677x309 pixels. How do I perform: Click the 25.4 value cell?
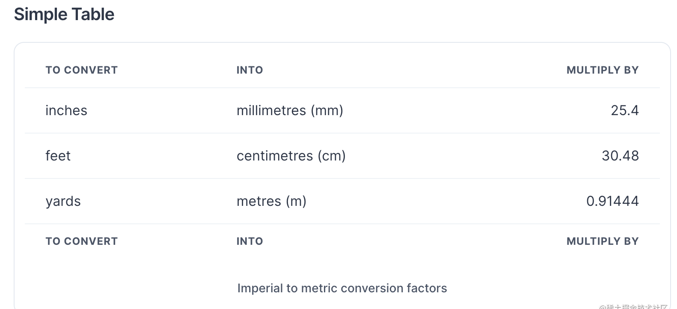[x=625, y=110]
